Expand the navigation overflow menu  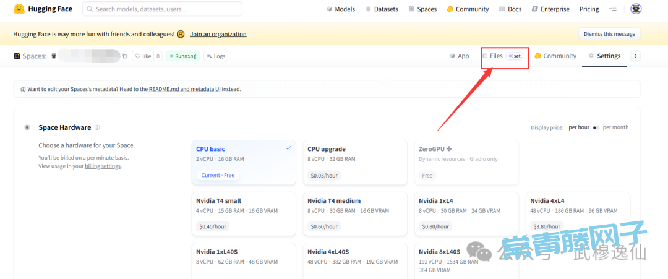(x=612, y=9)
